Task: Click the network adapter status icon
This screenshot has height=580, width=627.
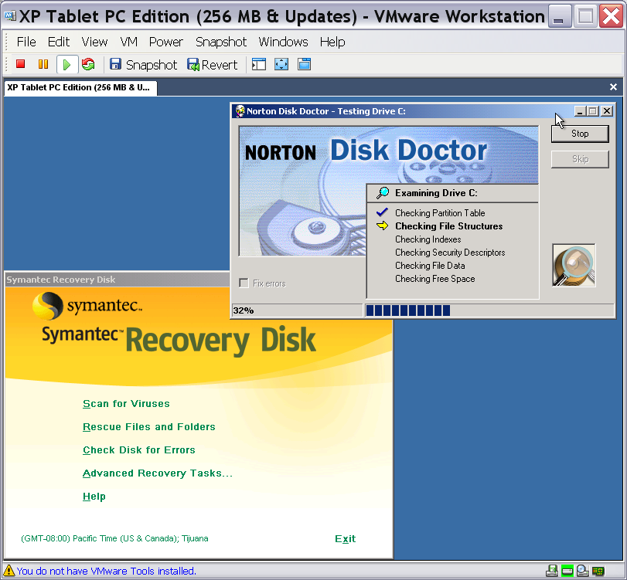Action: coord(598,571)
